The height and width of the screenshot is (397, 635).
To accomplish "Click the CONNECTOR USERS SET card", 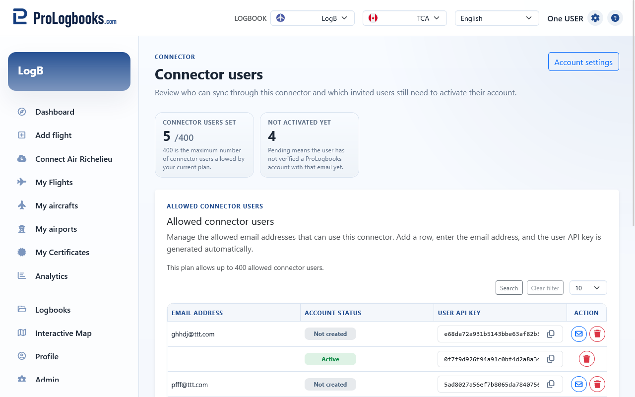I will click(x=204, y=145).
